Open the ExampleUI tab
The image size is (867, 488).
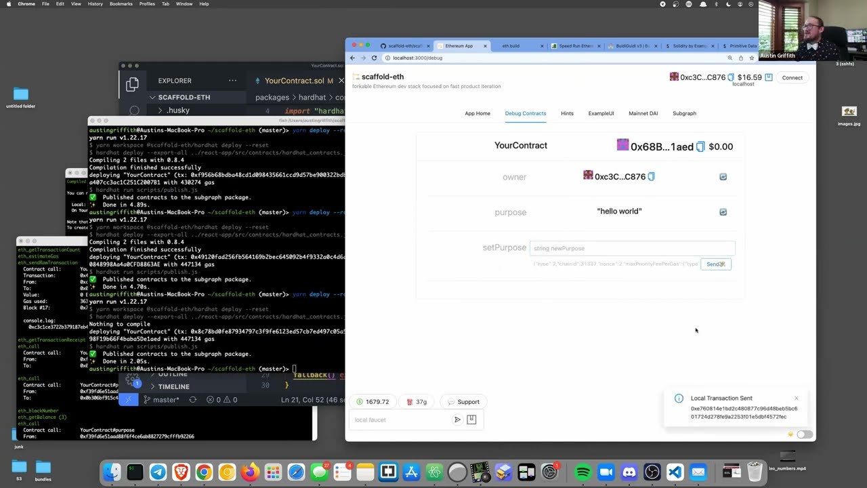pyautogui.click(x=601, y=113)
